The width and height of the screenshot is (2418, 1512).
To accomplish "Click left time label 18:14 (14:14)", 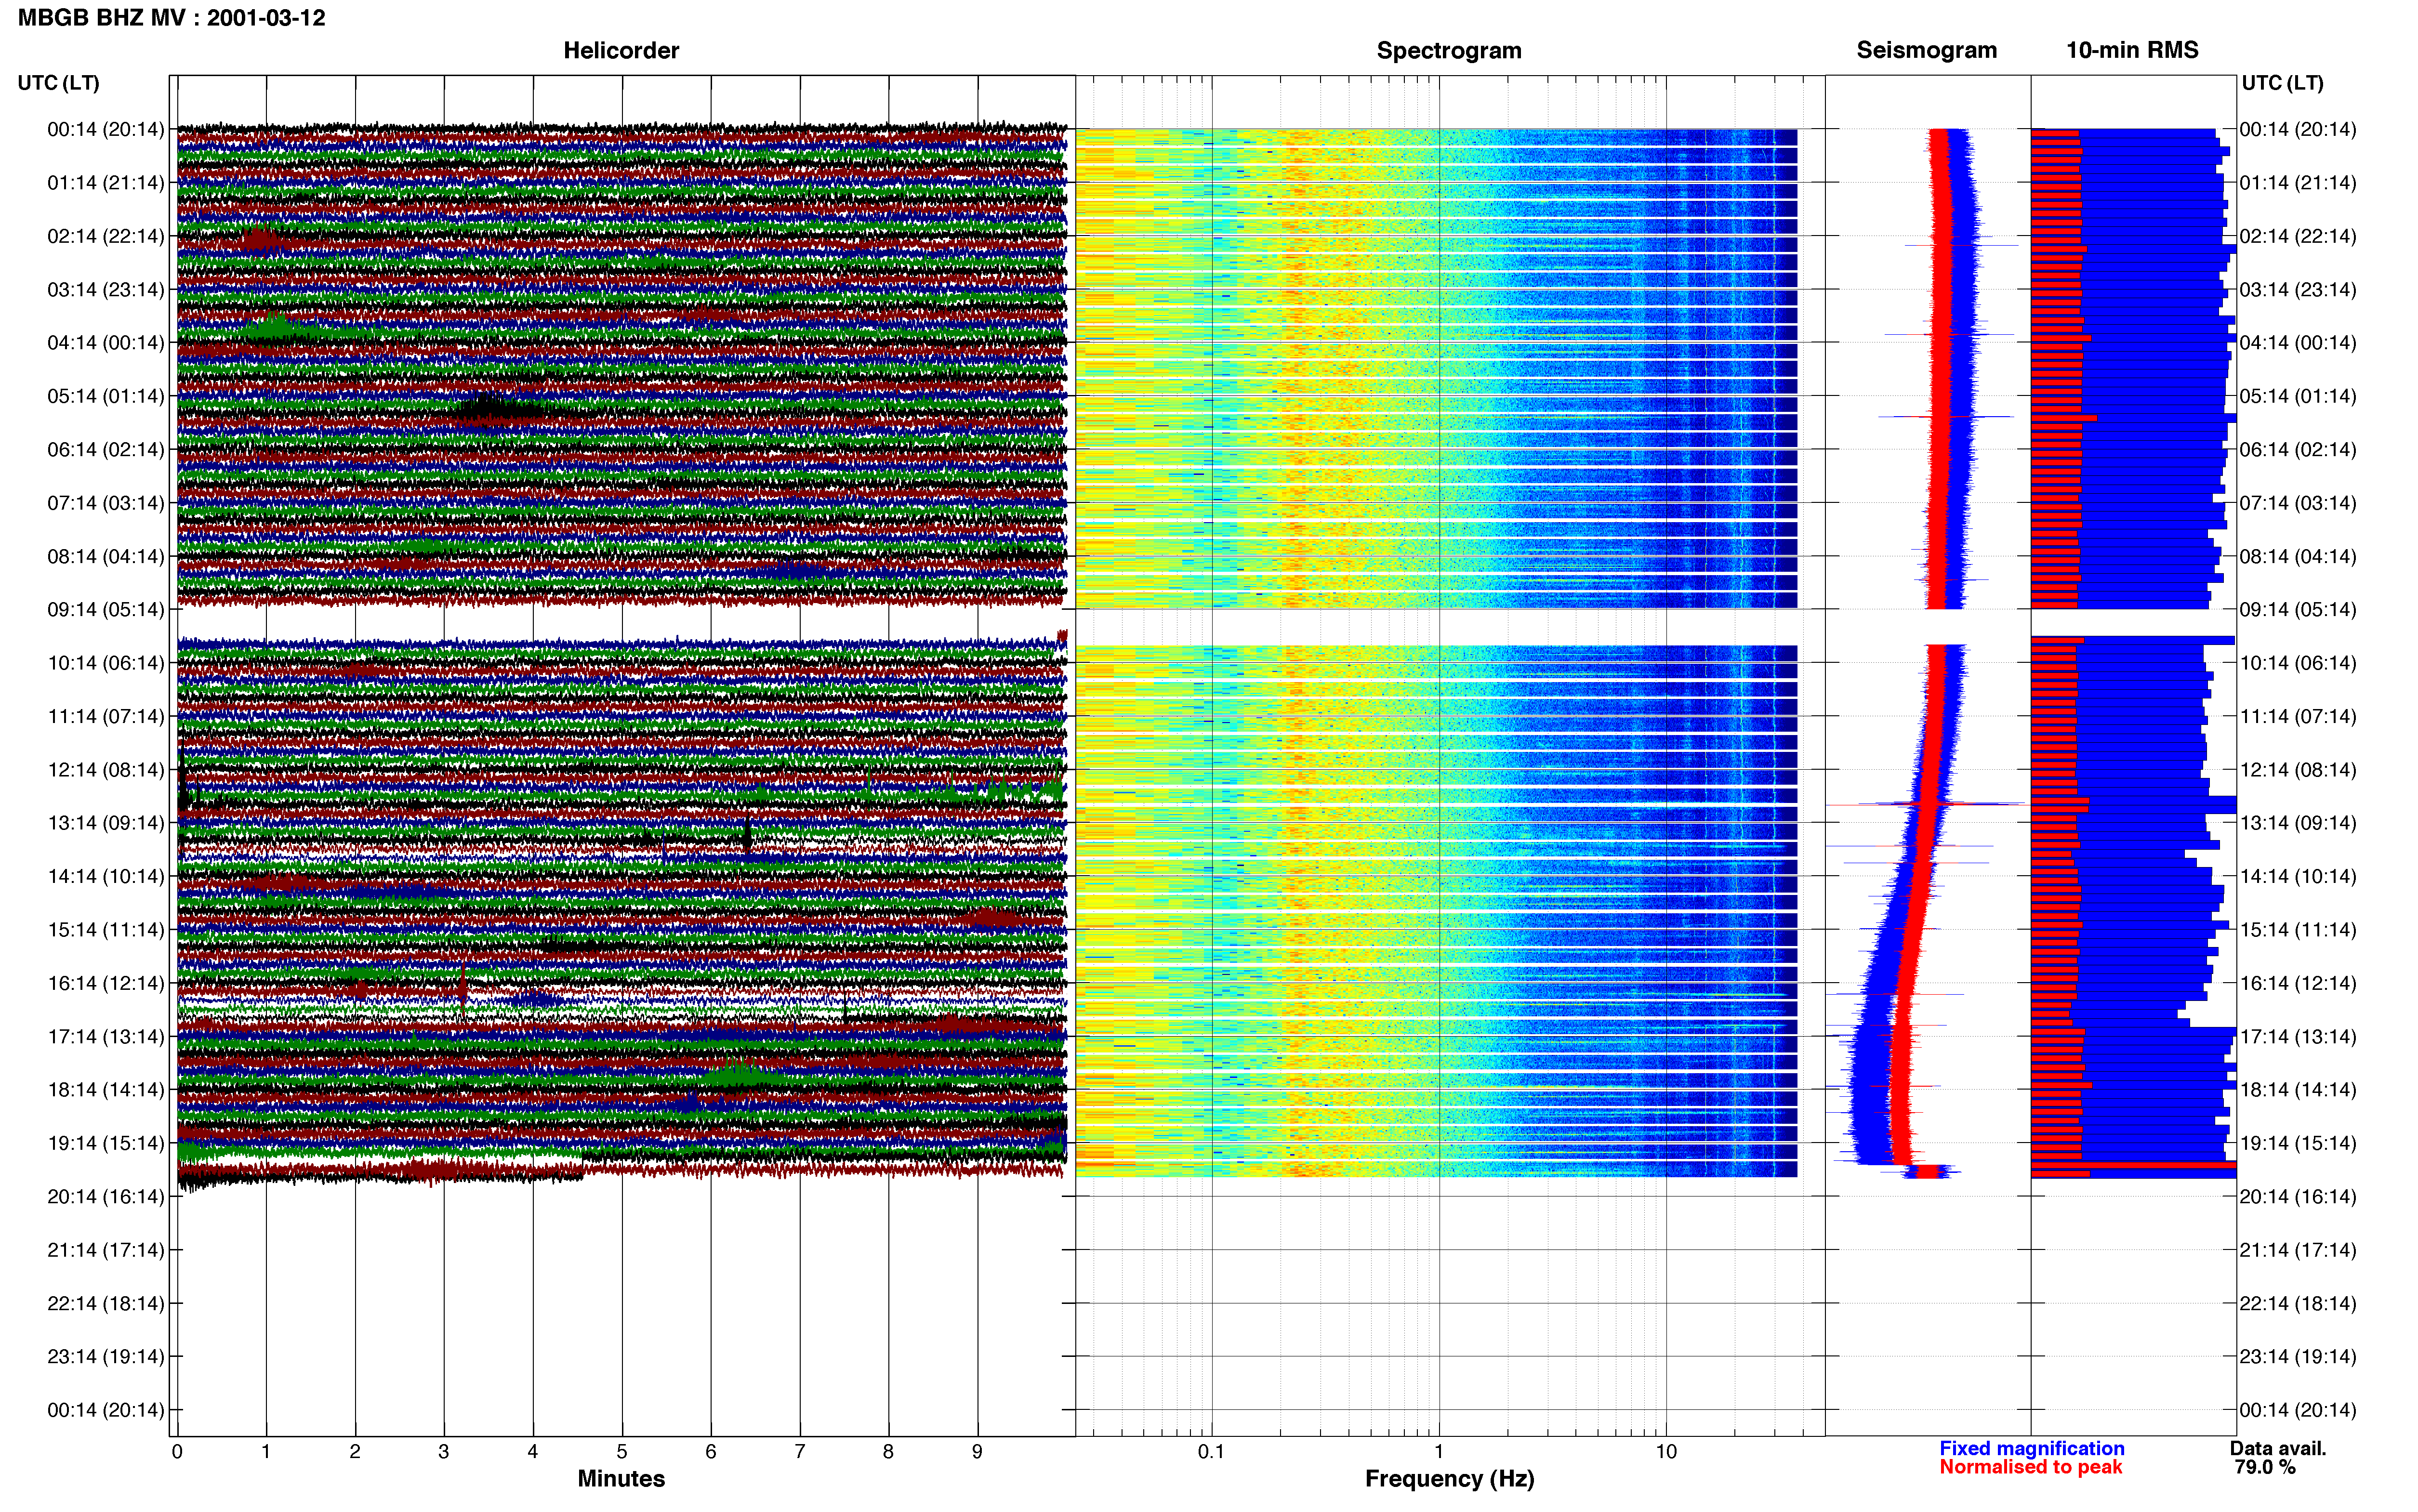I will 106,1090.
